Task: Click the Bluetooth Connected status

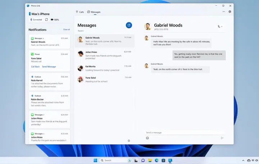Action: click(x=36, y=20)
